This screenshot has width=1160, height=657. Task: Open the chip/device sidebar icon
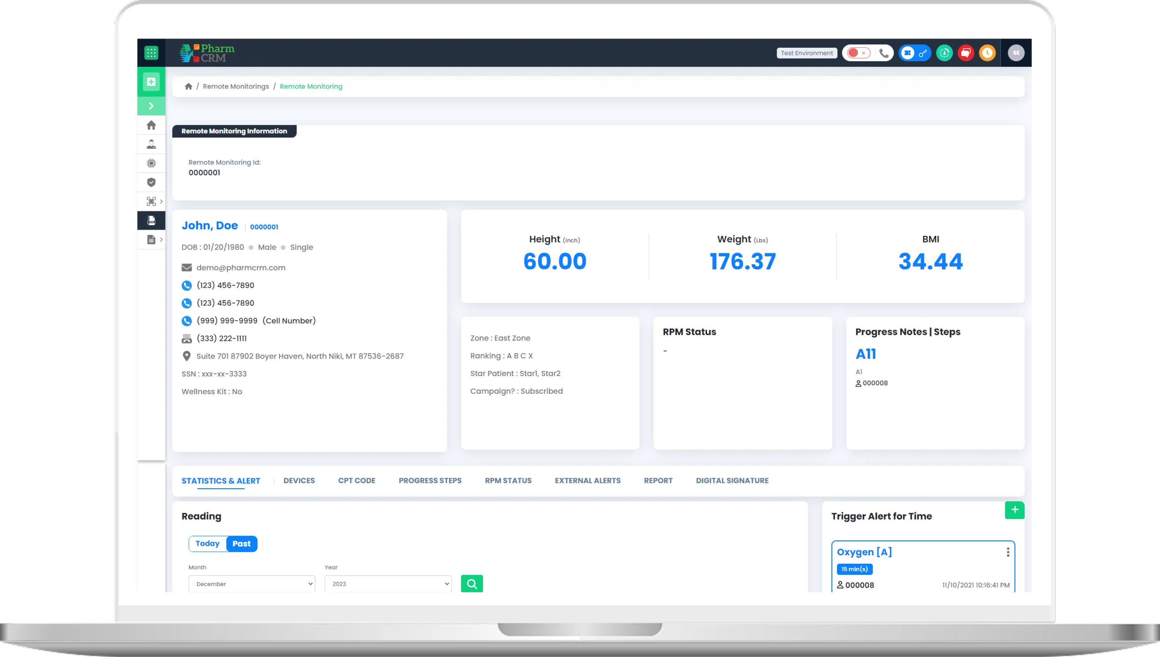click(x=151, y=163)
